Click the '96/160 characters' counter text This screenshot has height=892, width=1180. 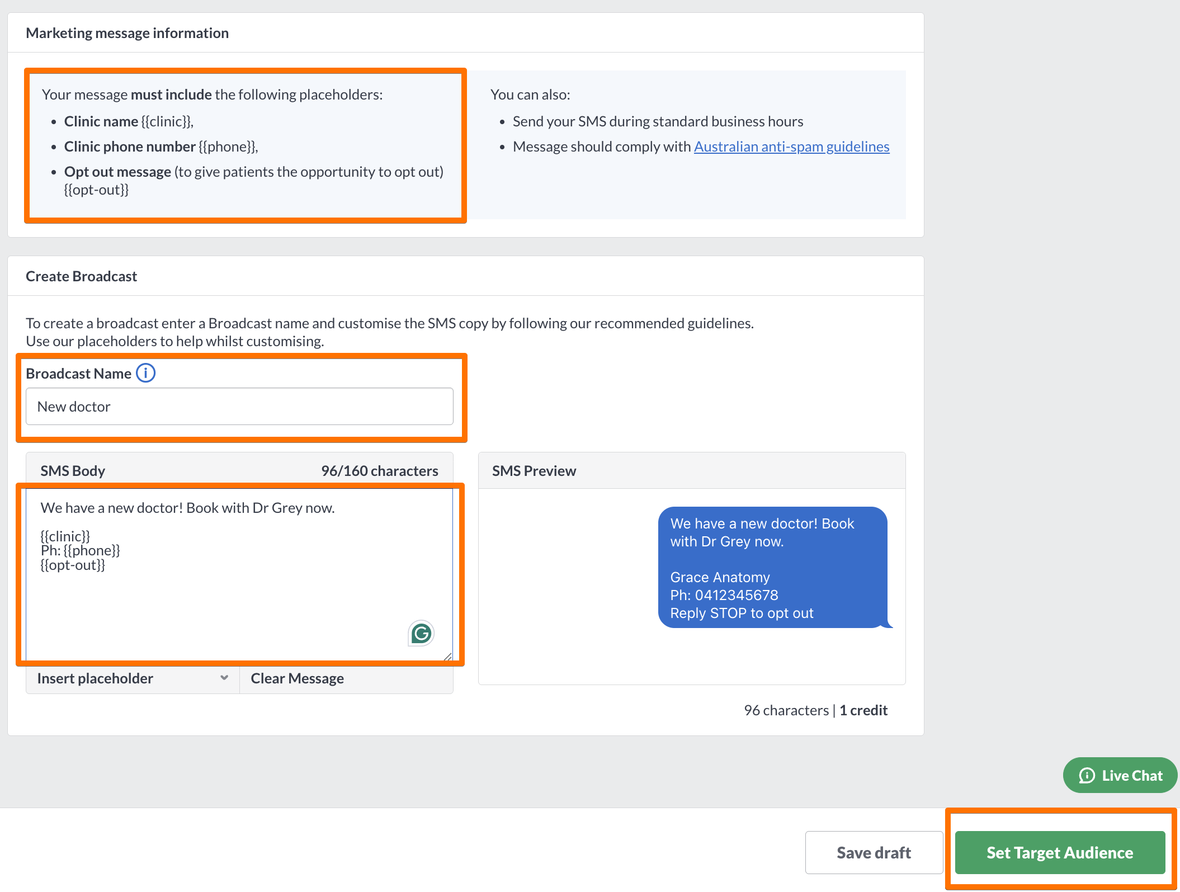pos(380,471)
